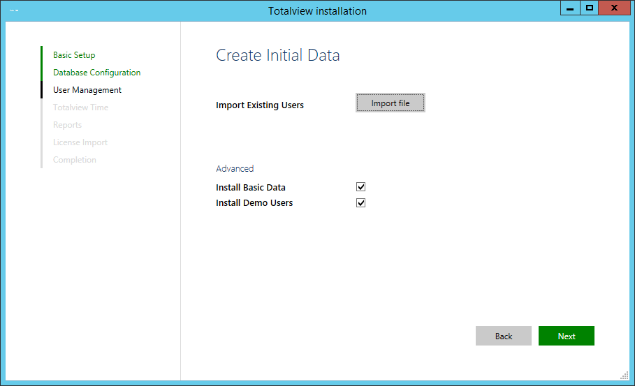This screenshot has height=386, width=635.
Task: Click the Install Demo Users label
Action: click(254, 202)
